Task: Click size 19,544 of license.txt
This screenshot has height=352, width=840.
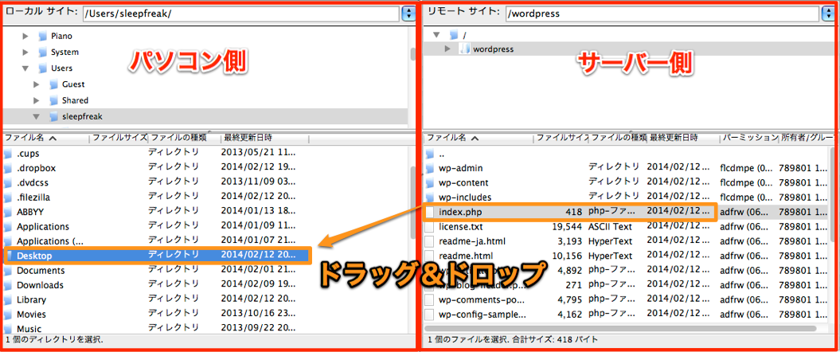Action: pyautogui.click(x=567, y=227)
